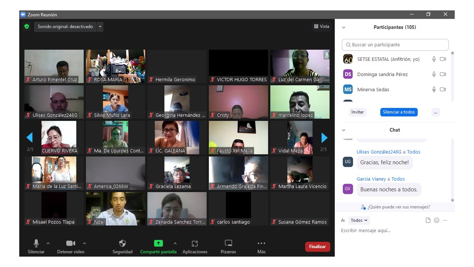Click Buenas noches a todos message

[x=389, y=189]
